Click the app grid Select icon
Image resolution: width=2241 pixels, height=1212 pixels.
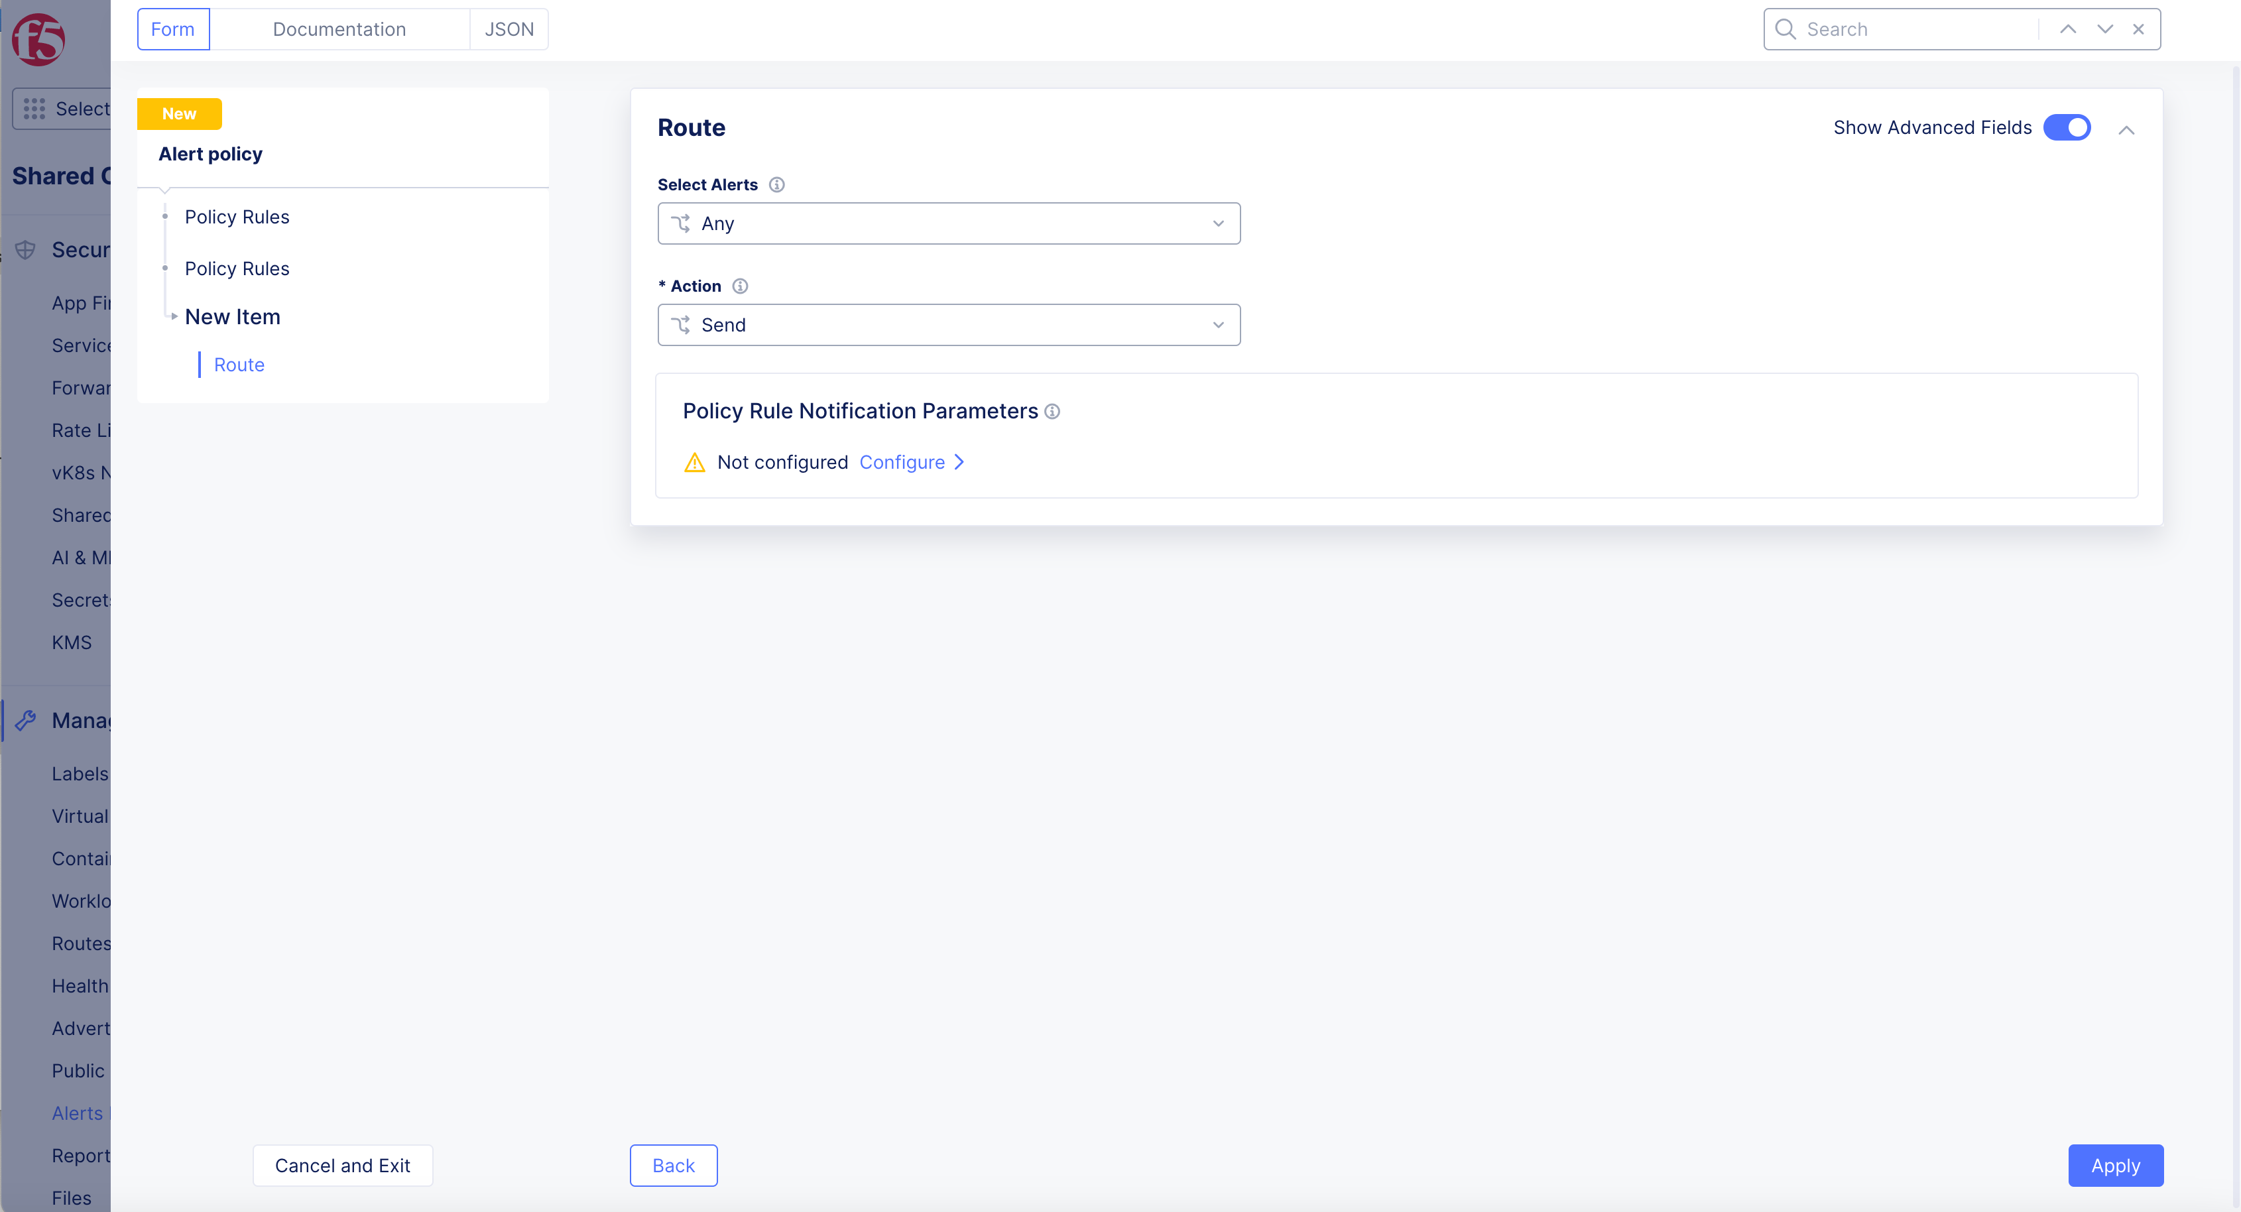point(34,109)
